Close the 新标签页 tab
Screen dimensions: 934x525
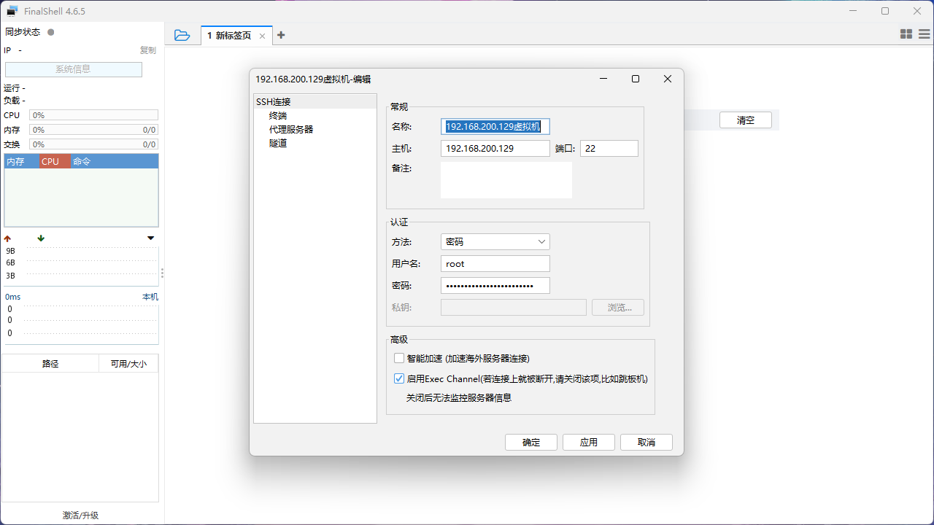point(262,35)
